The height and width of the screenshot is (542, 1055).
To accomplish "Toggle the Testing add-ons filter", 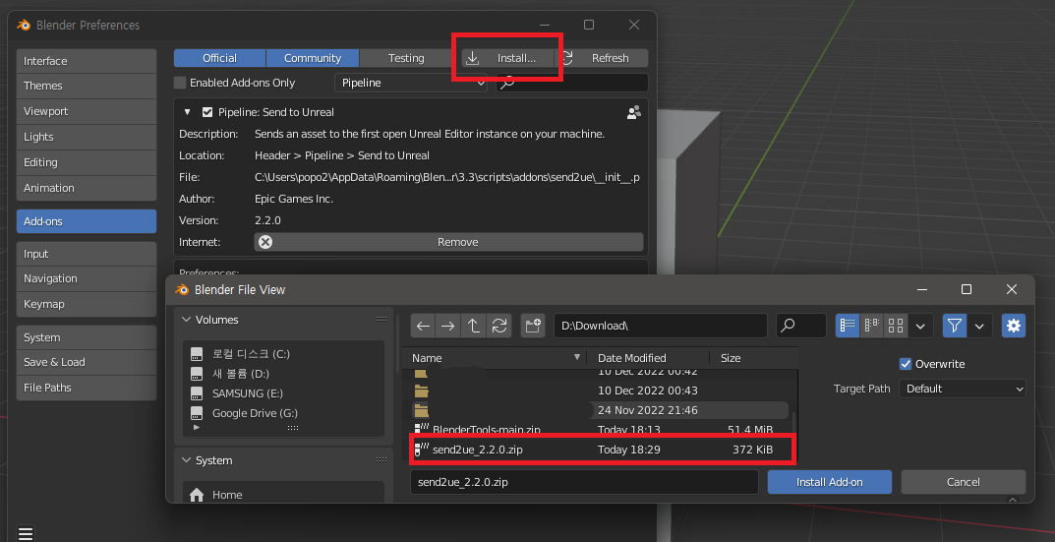I will (x=406, y=58).
